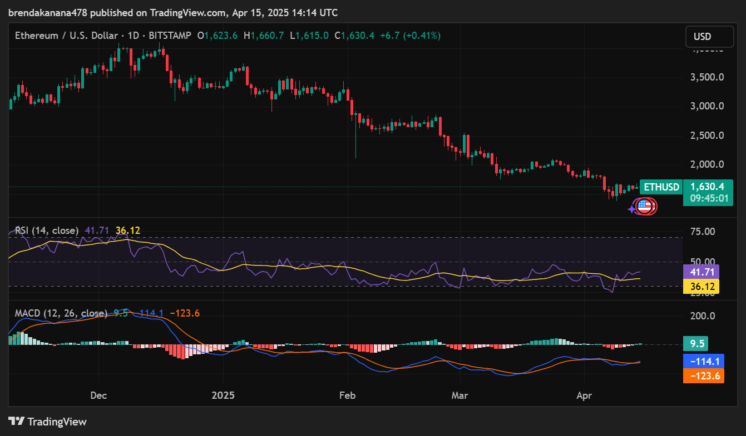
Task: Click the US flag economic event icon
Action: pyautogui.click(x=645, y=207)
